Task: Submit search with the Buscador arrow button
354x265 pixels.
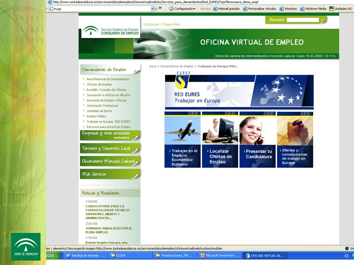Action: coord(322,20)
